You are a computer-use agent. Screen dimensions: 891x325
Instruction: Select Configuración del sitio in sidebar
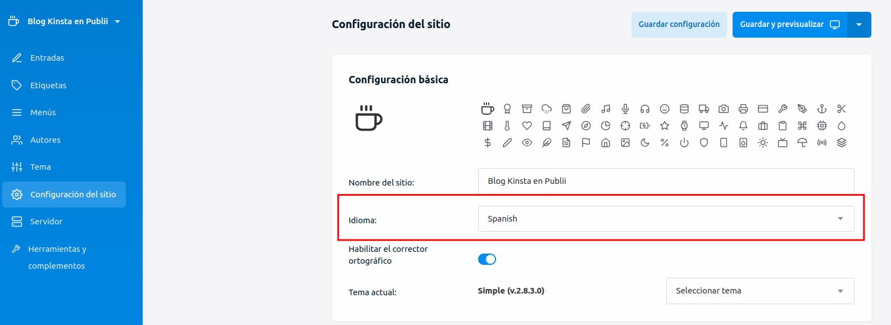(x=64, y=195)
